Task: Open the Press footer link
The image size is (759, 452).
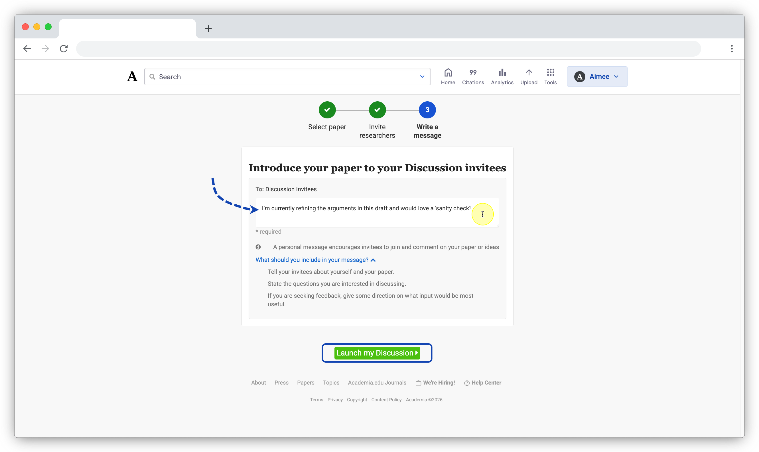Action: click(281, 383)
